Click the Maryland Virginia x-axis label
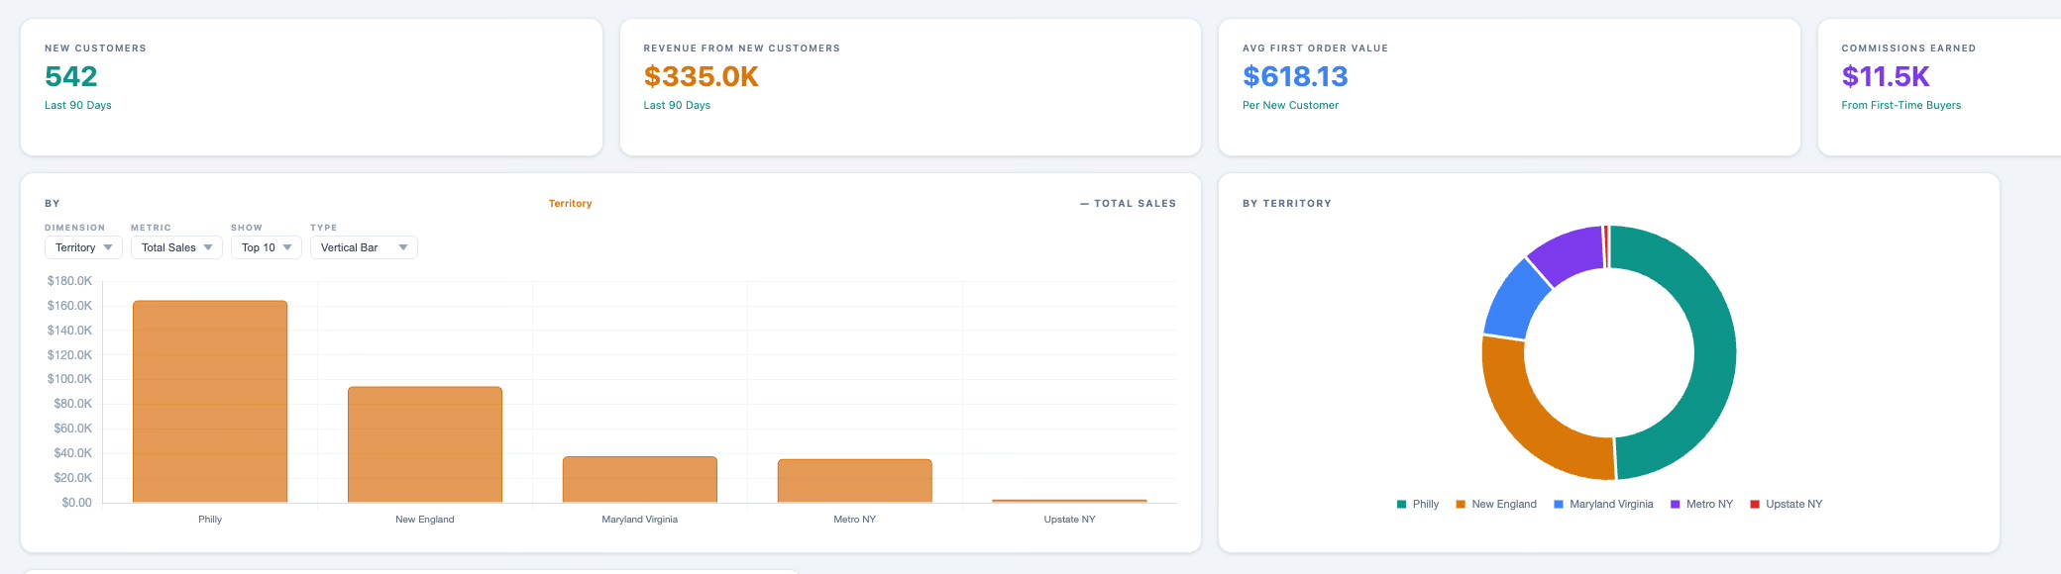Screen dimensions: 2061x574 click(x=640, y=520)
